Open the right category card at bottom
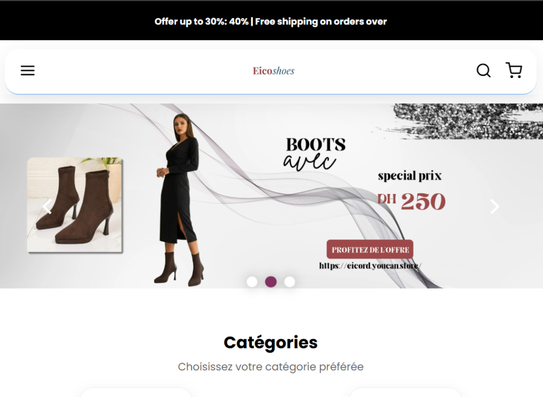The width and height of the screenshot is (543, 397). 405,393
